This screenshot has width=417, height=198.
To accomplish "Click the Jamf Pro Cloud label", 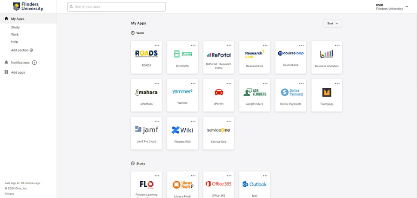I will tap(146, 141).
